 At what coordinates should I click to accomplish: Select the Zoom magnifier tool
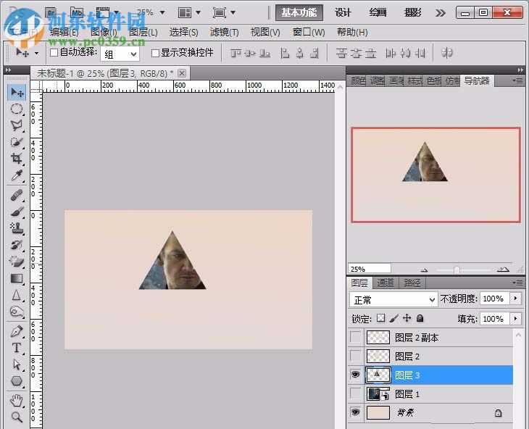point(16,417)
